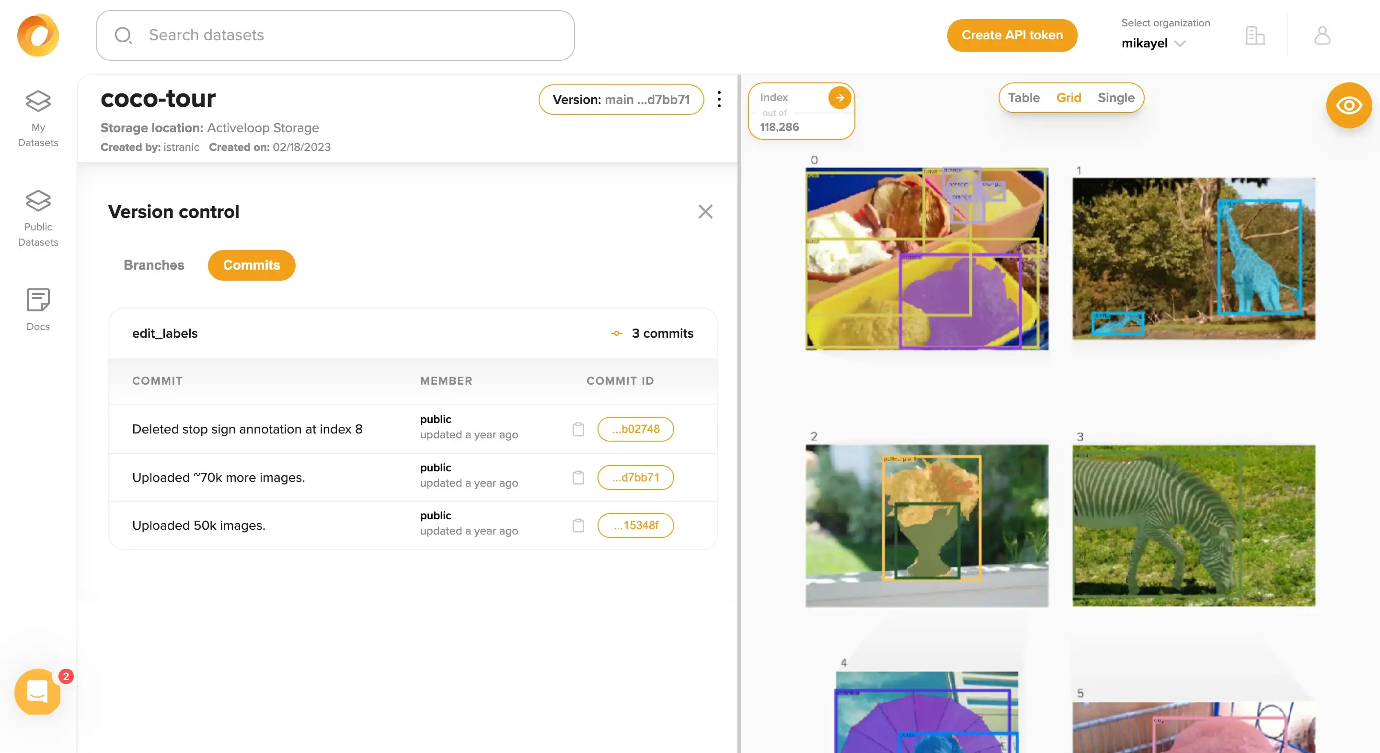Screen dimensions: 1380x753
Task: Open the chat support widget
Action: [37, 691]
